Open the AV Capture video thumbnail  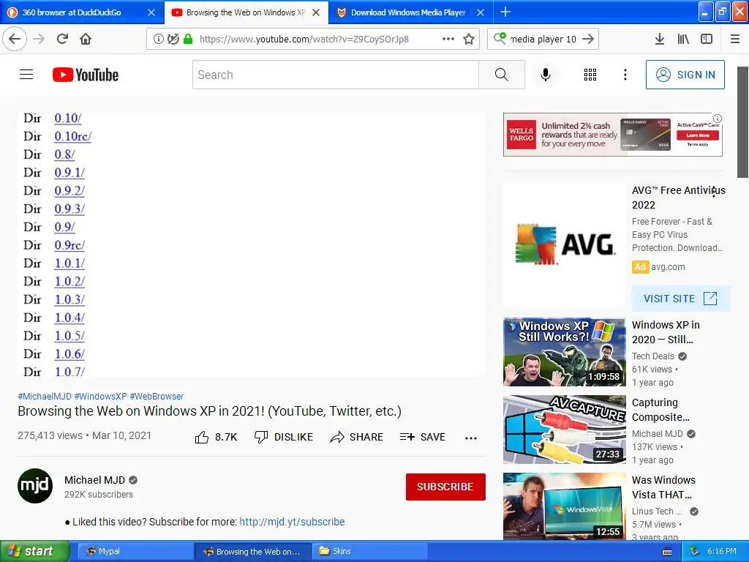564,430
